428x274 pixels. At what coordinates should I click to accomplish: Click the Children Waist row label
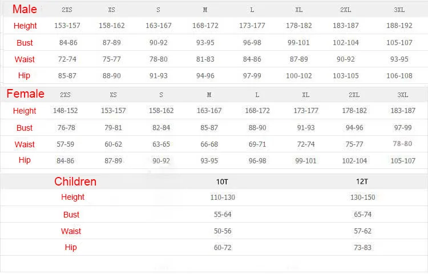(x=71, y=231)
